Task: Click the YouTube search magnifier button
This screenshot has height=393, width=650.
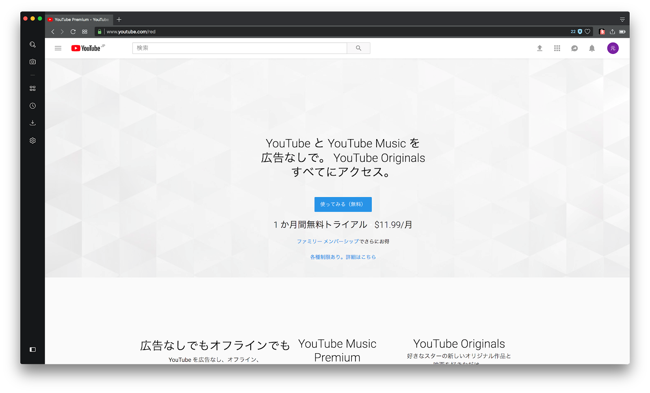Action: [x=358, y=48]
